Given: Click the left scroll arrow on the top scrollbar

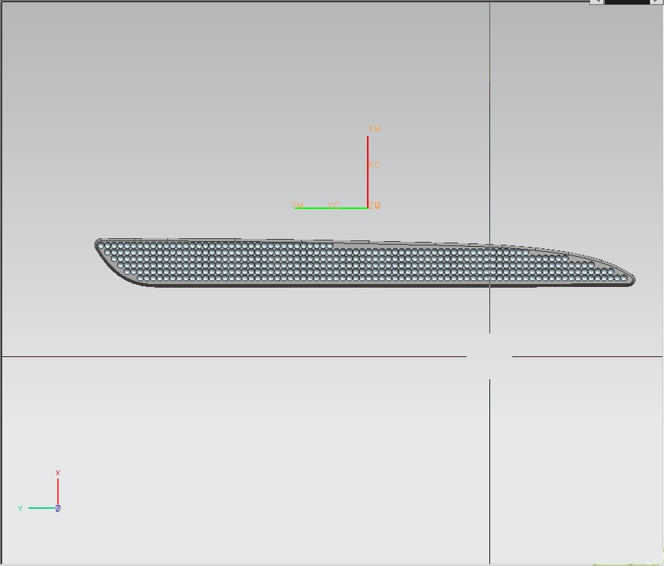Looking at the screenshot, I should (x=598, y=2).
